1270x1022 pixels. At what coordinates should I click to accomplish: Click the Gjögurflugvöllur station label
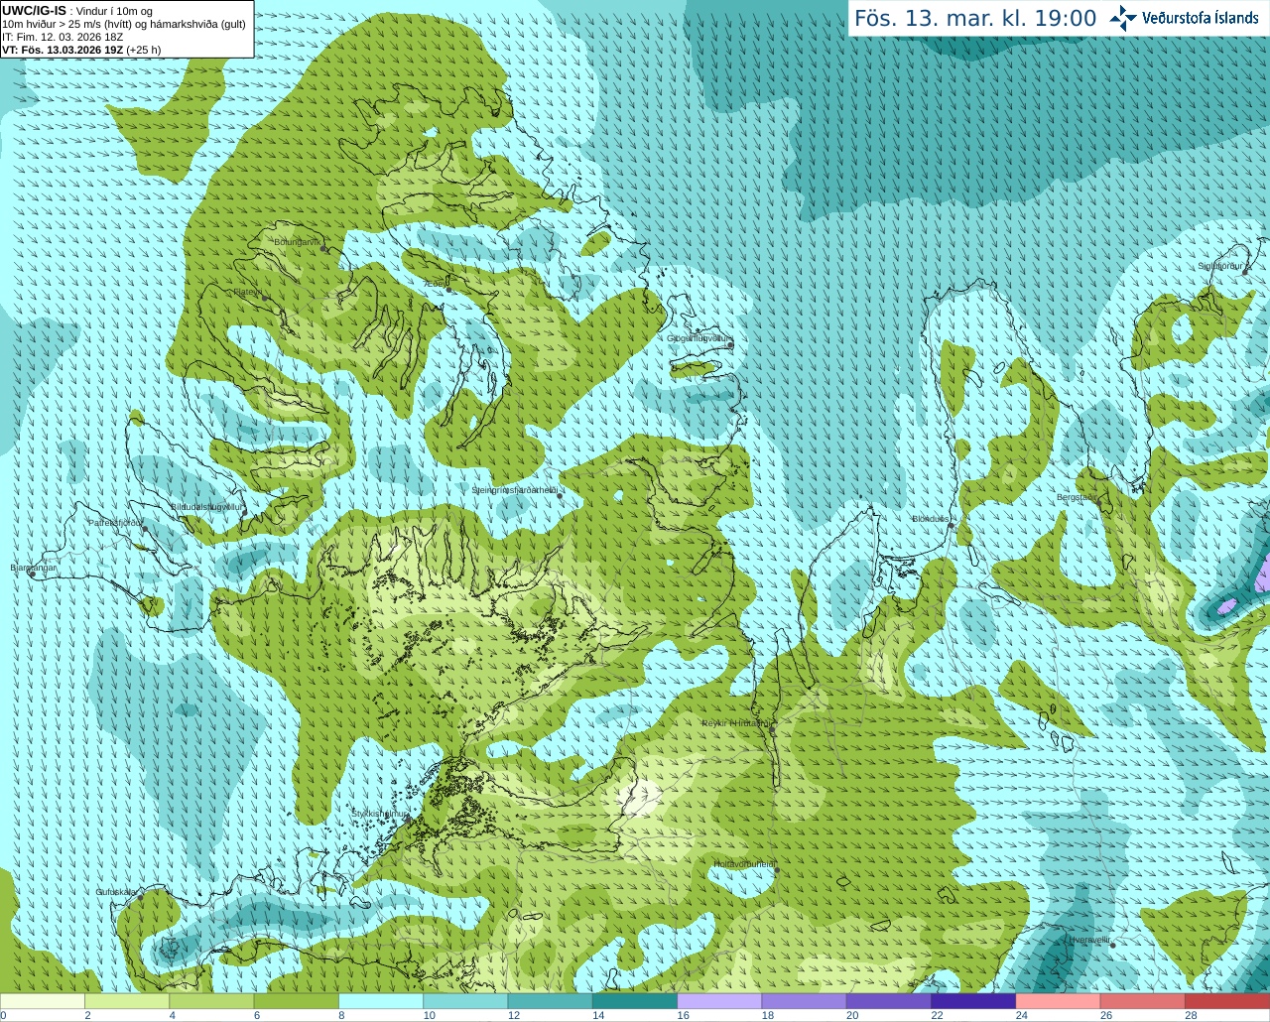(x=698, y=338)
